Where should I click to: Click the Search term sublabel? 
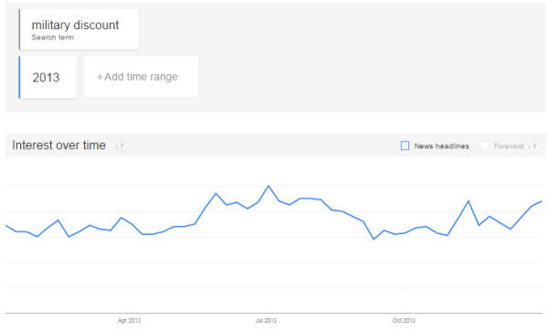(x=53, y=37)
